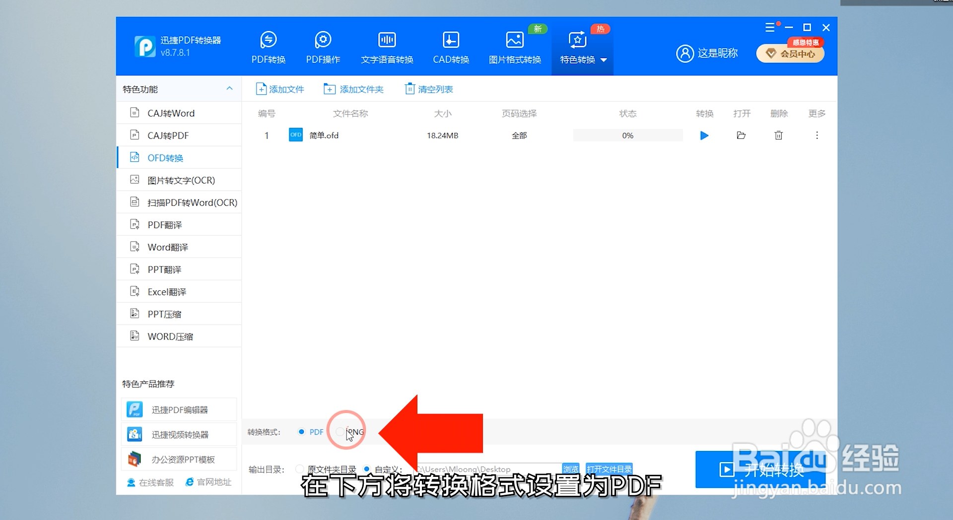953x520 pixels.
Task: Click the WORD压缩 document icon
Action: (135, 336)
